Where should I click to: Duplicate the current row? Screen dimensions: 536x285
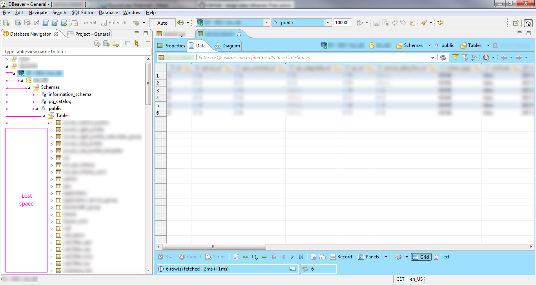click(x=254, y=257)
